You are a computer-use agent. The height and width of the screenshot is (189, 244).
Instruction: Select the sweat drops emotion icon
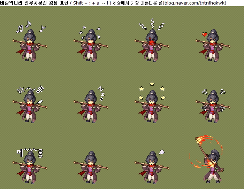point(90,30)
